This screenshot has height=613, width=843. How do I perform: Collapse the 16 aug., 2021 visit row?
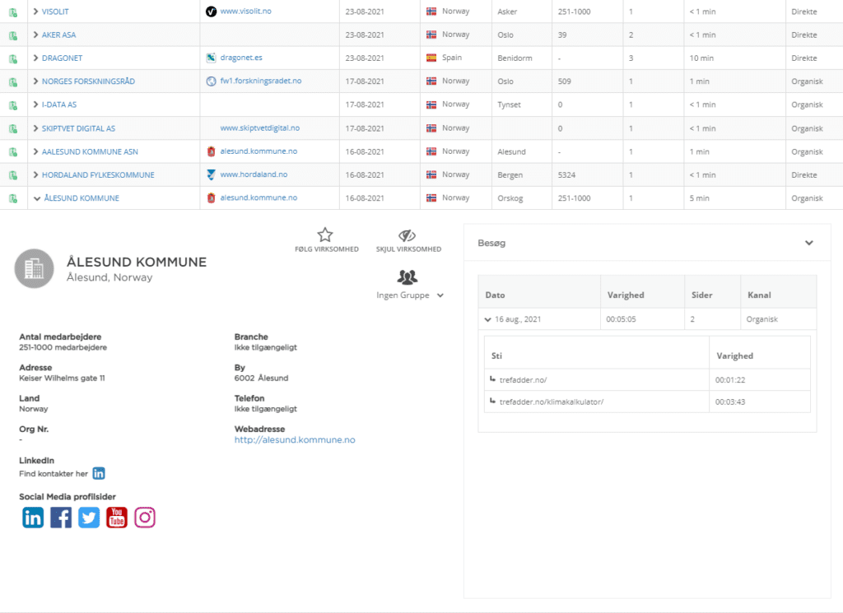(487, 319)
